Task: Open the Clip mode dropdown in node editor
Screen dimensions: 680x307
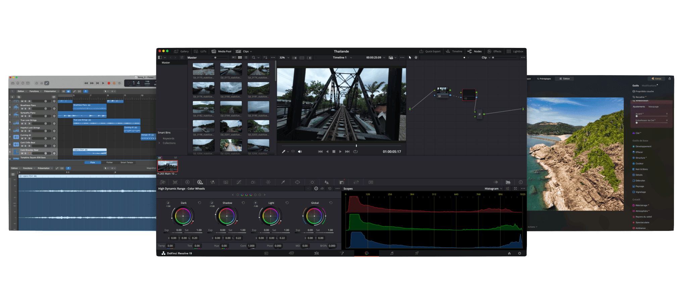Action: 486,58
